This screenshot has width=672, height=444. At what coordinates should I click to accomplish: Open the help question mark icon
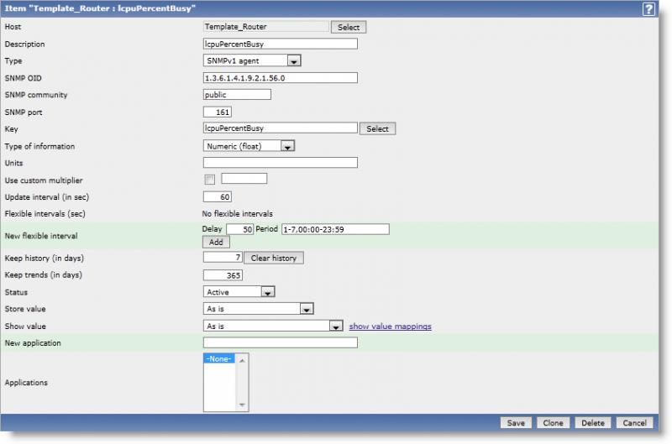(648, 9)
